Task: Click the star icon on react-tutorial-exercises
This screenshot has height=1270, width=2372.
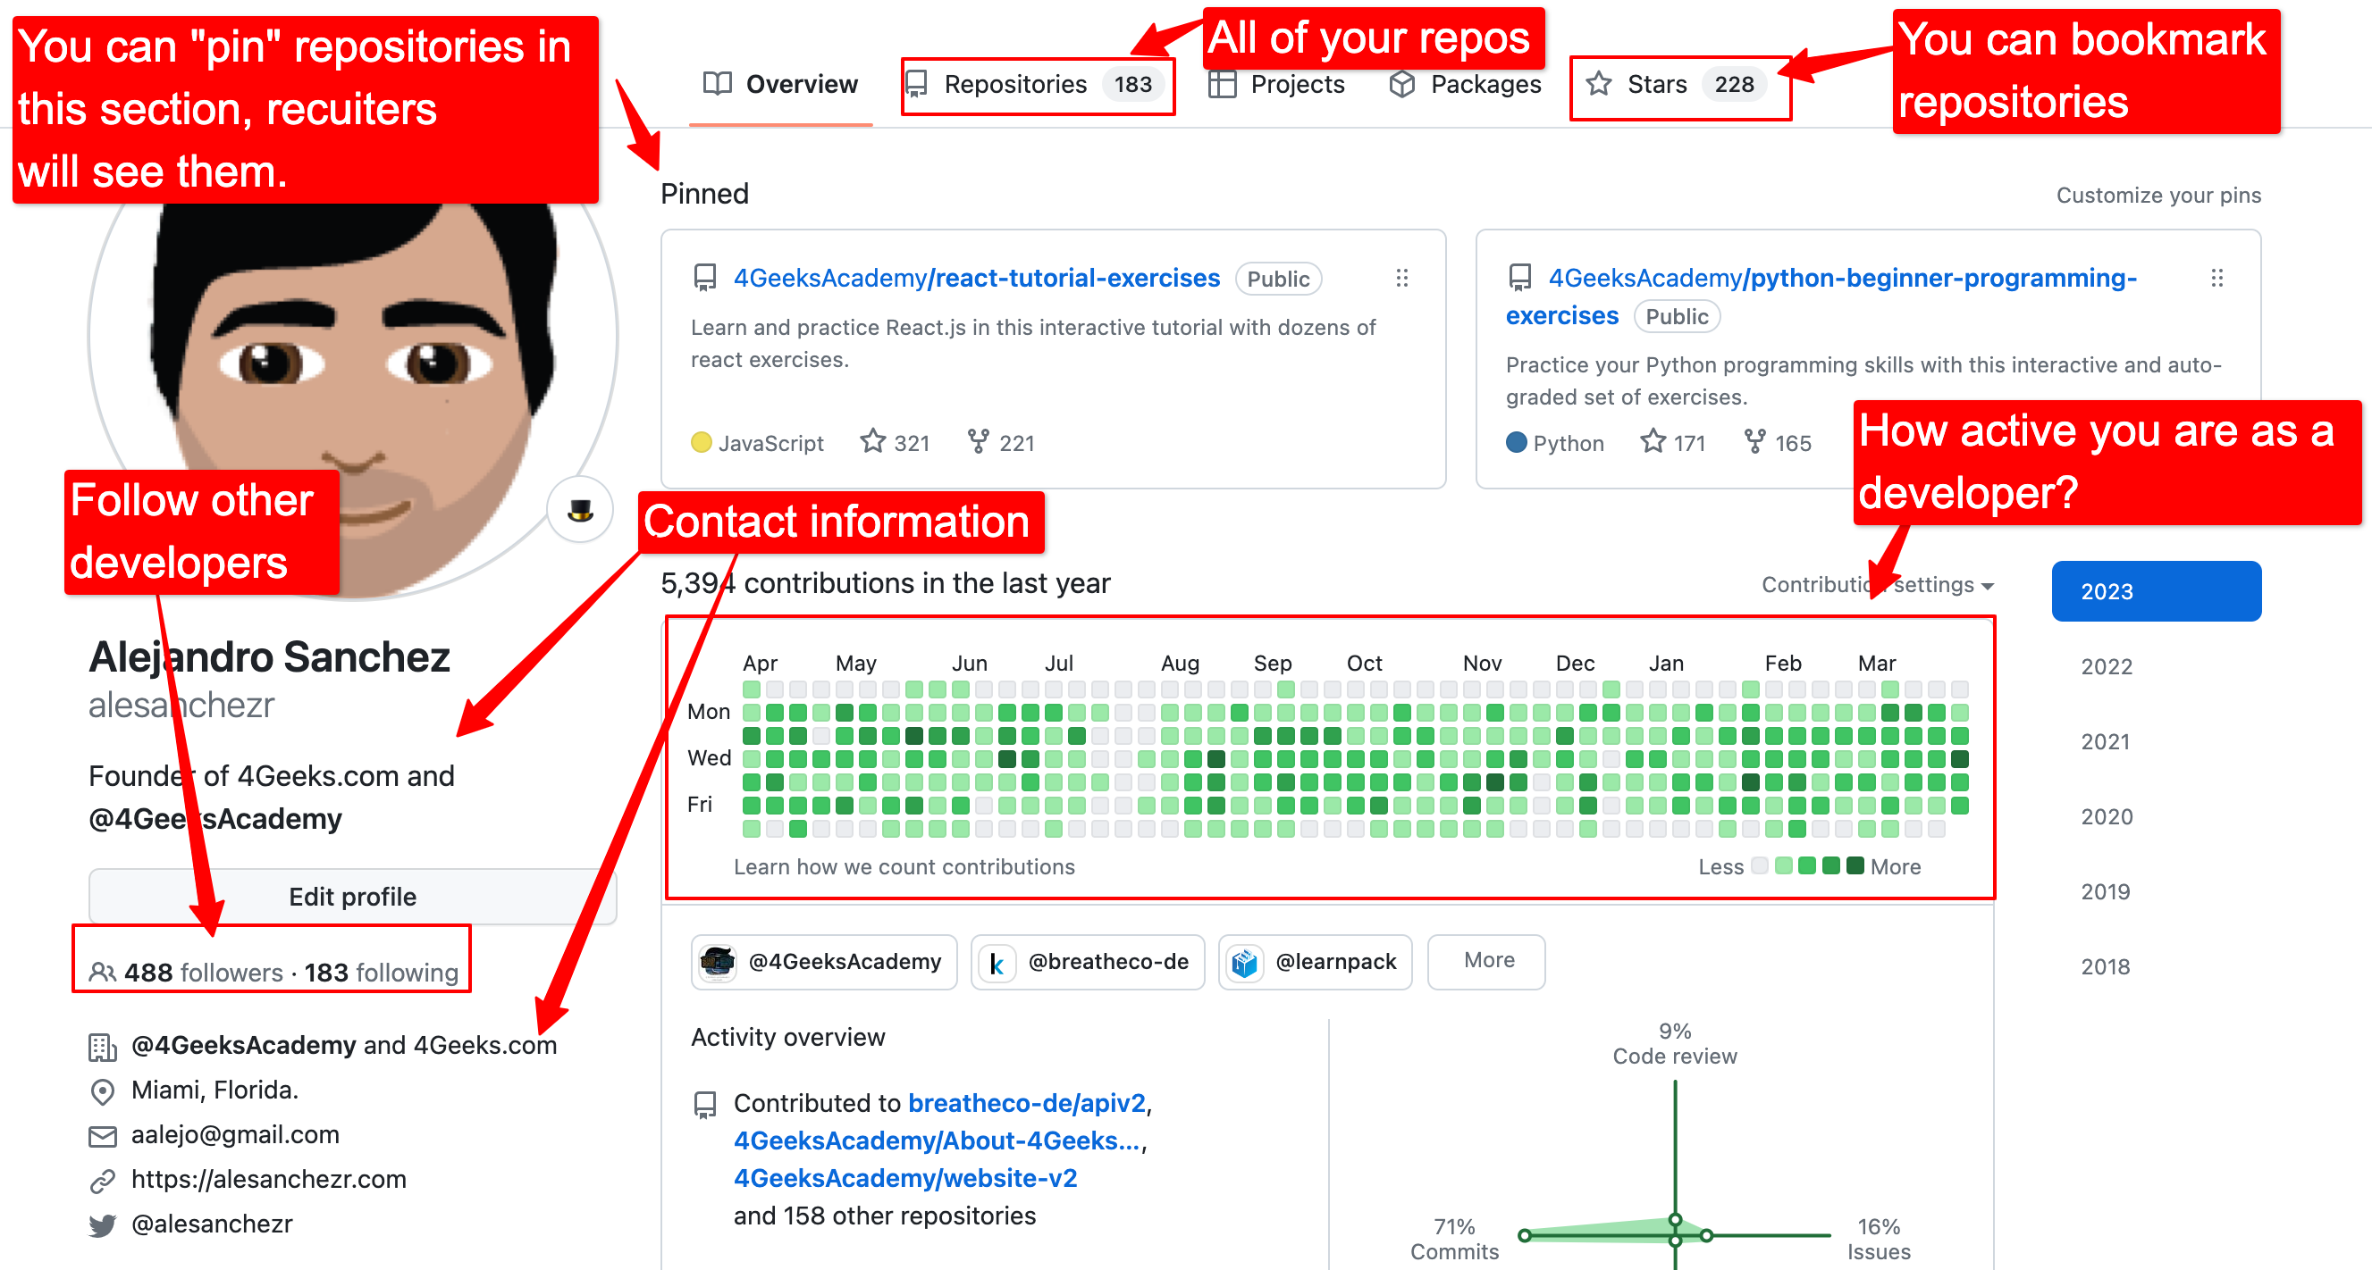Action: (x=872, y=443)
